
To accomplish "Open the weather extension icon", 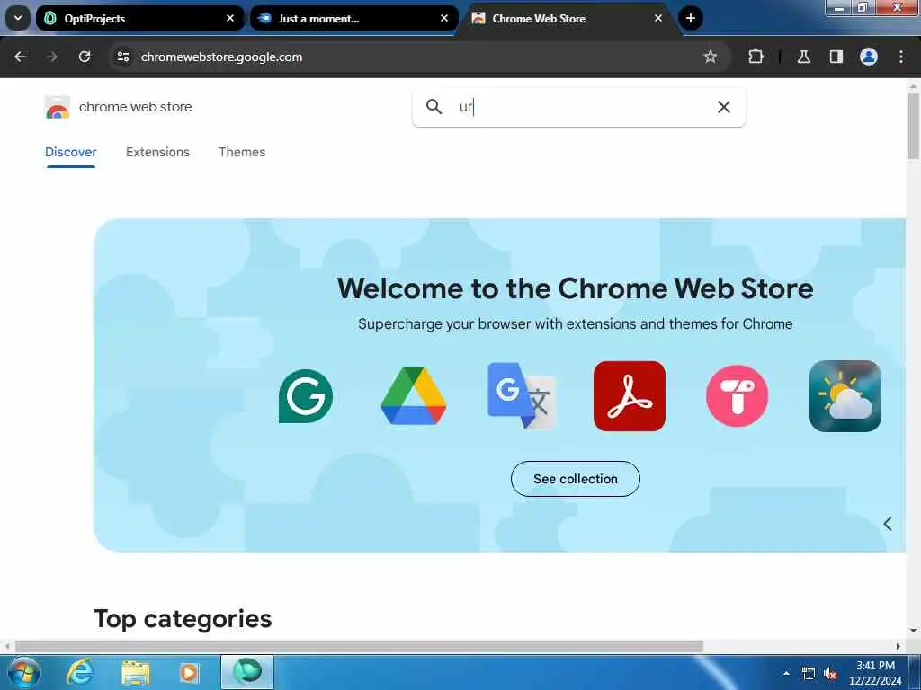I will (845, 396).
